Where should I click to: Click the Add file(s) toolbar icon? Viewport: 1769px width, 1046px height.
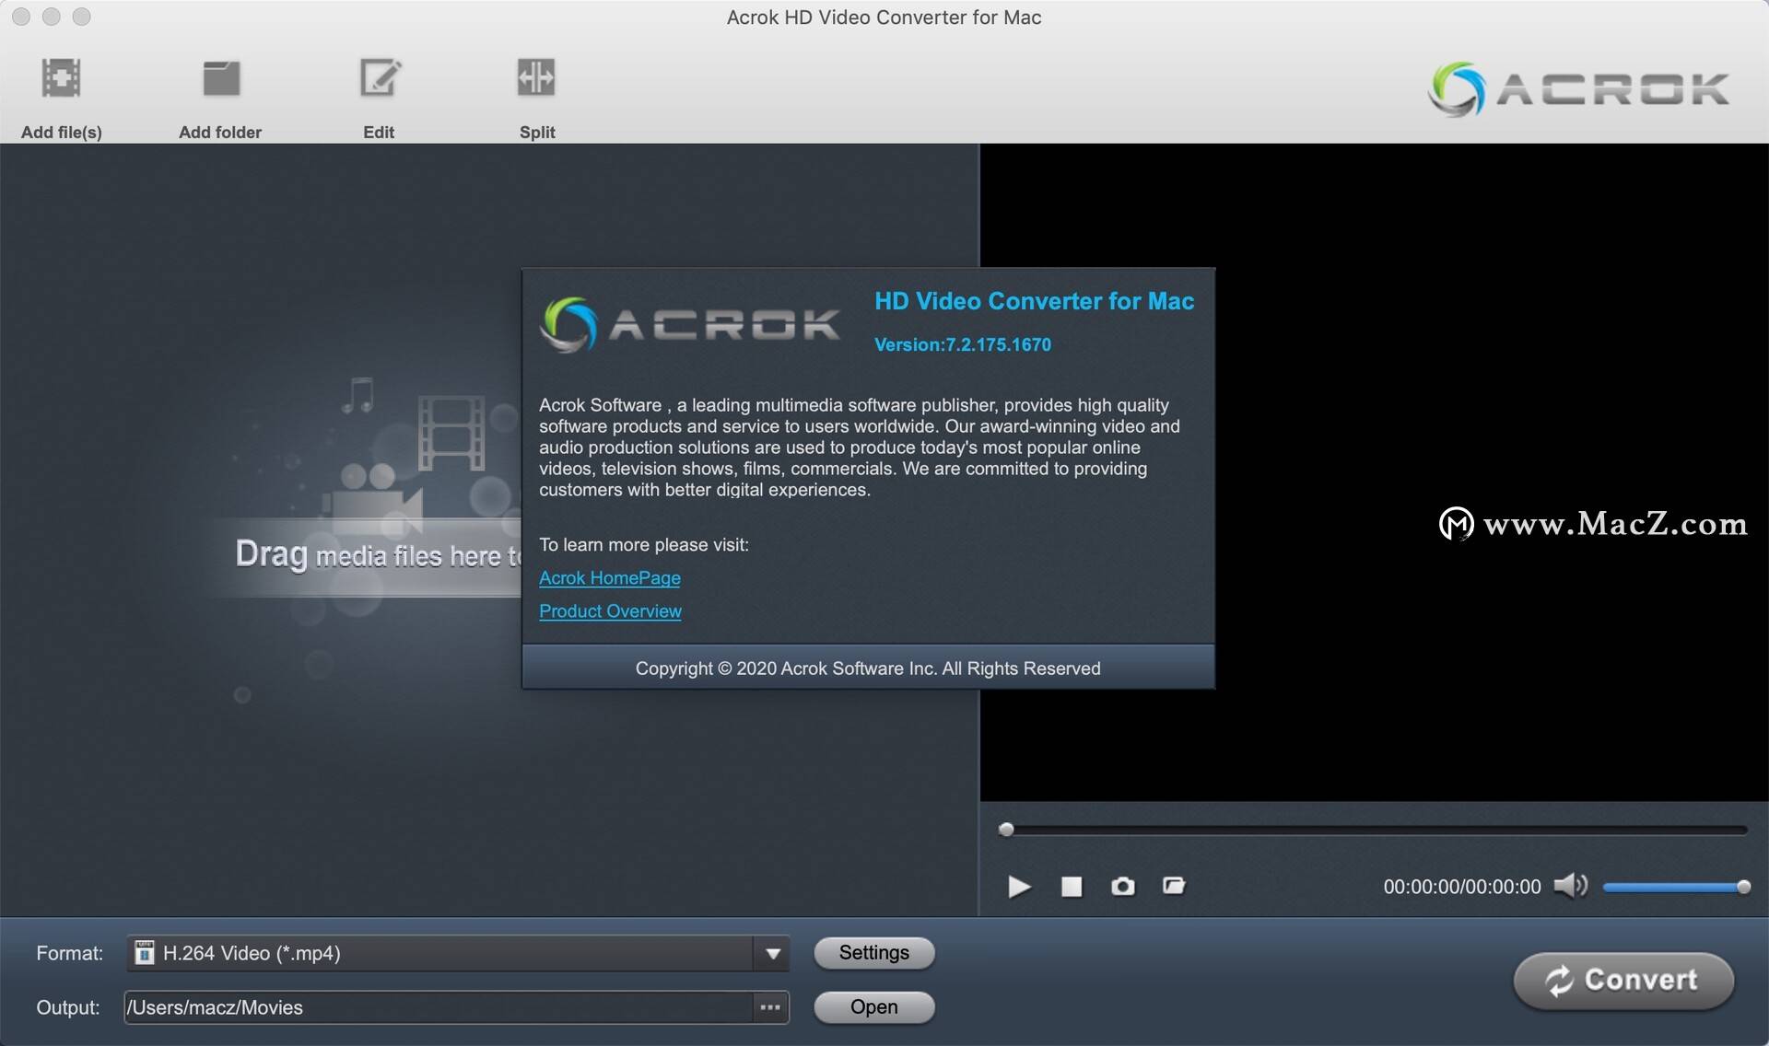(x=61, y=79)
